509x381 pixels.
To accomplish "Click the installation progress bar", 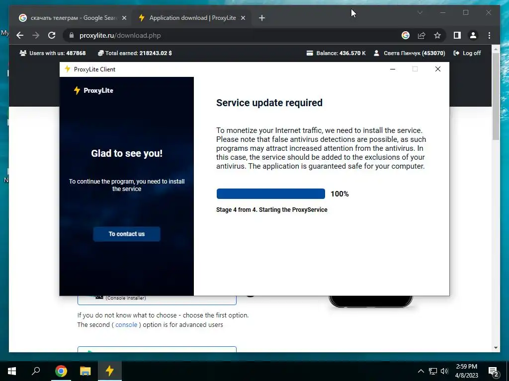I will click(271, 194).
